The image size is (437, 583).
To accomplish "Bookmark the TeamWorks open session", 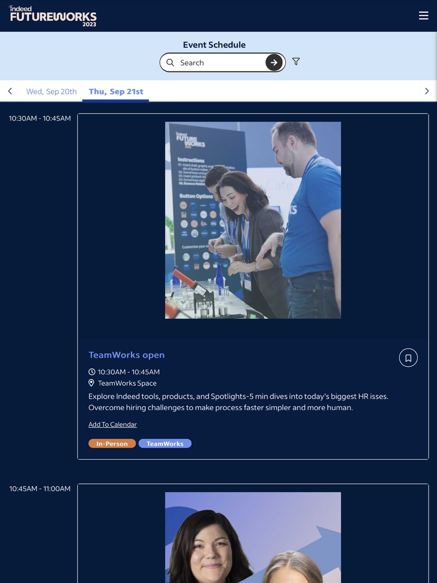I will pyautogui.click(x=408, y=358).
